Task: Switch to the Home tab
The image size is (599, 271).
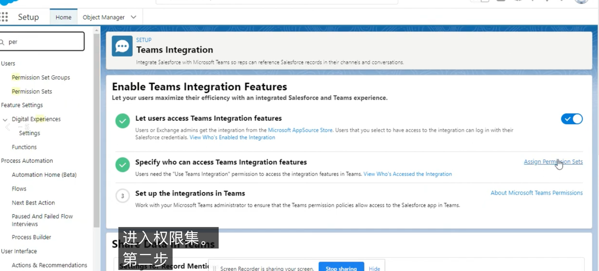Action: pos(63,17)
